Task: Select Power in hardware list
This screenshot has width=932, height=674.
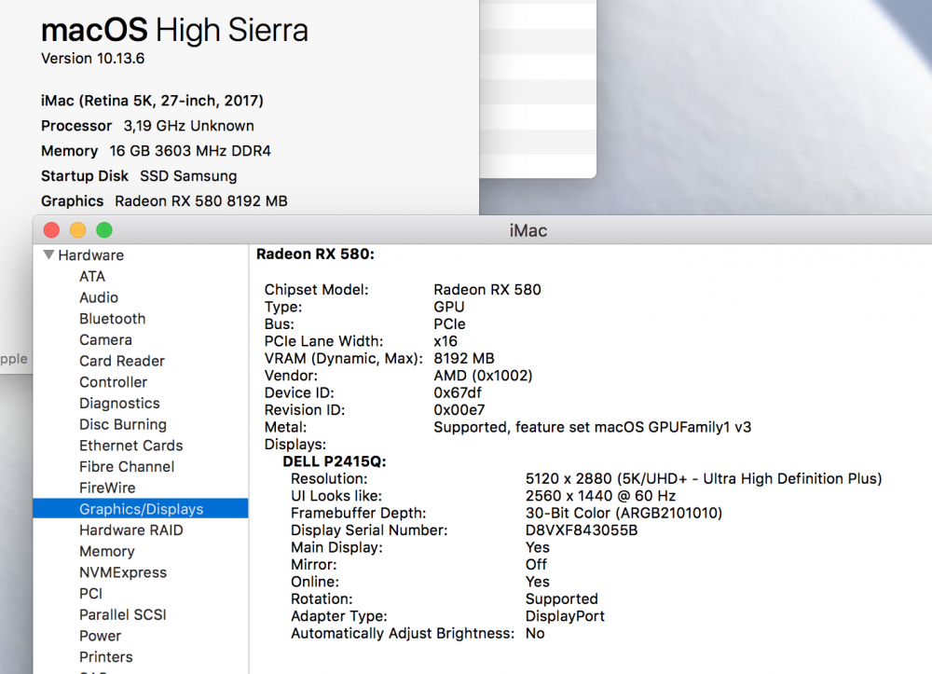Action: [101, 636]
